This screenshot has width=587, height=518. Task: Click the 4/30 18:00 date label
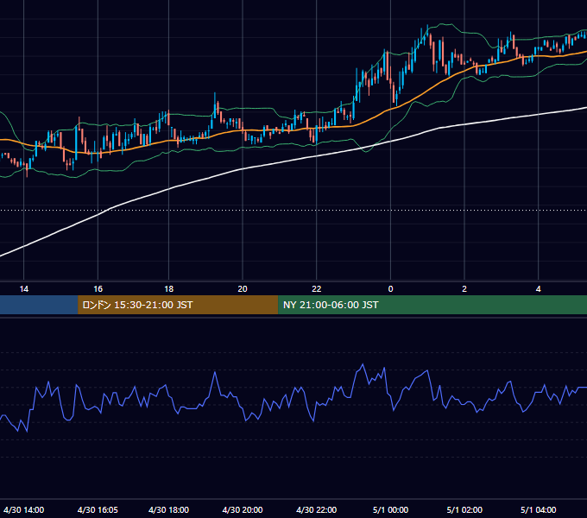point(169,509)
